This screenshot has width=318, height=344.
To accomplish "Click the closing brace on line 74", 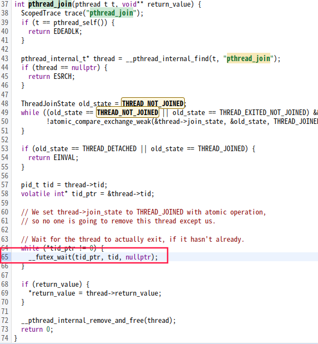I will 16,338.
